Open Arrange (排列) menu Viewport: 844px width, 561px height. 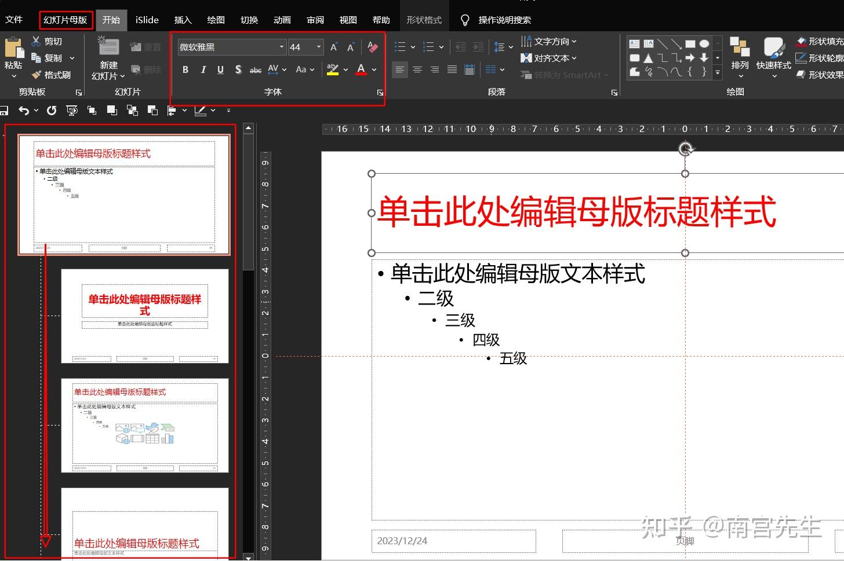point(740,57)
